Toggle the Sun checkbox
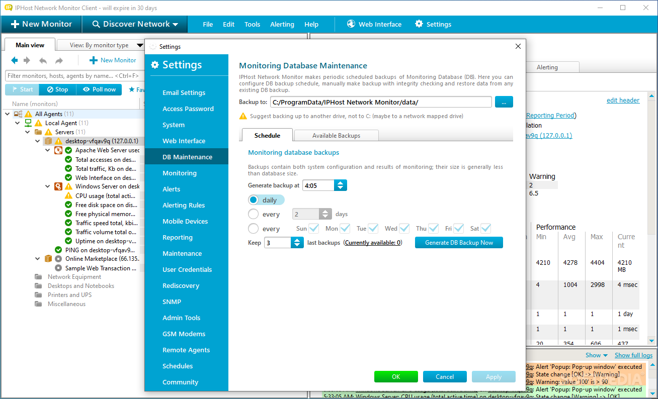658x399 pixels. (x=314, y=228)
